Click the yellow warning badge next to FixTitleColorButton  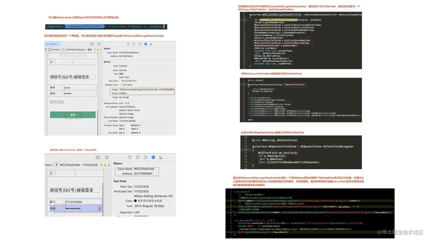coord(97,49)
